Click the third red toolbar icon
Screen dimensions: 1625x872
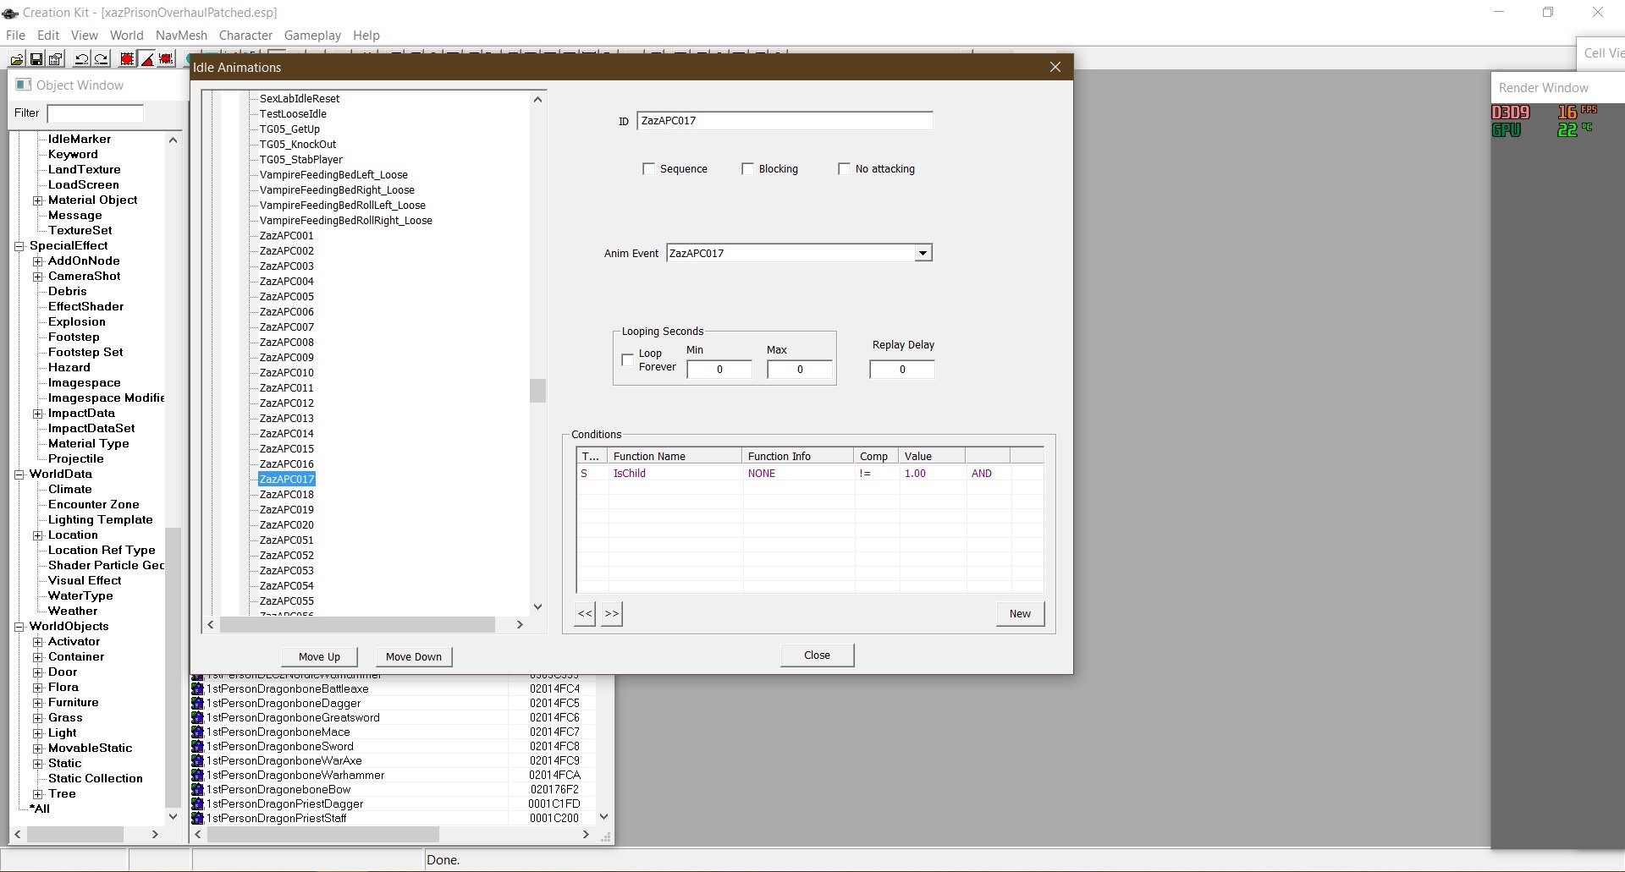point(166,58)
